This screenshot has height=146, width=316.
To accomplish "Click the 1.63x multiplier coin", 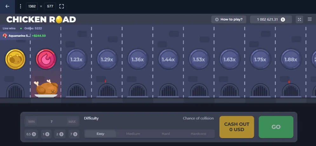I will tap(230, 59).
